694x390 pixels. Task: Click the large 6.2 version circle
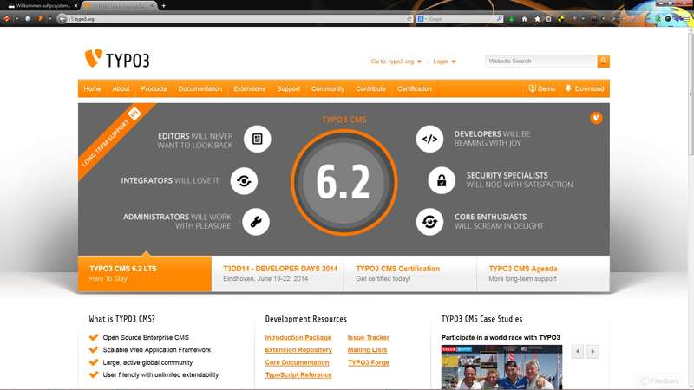click(344, 182)
